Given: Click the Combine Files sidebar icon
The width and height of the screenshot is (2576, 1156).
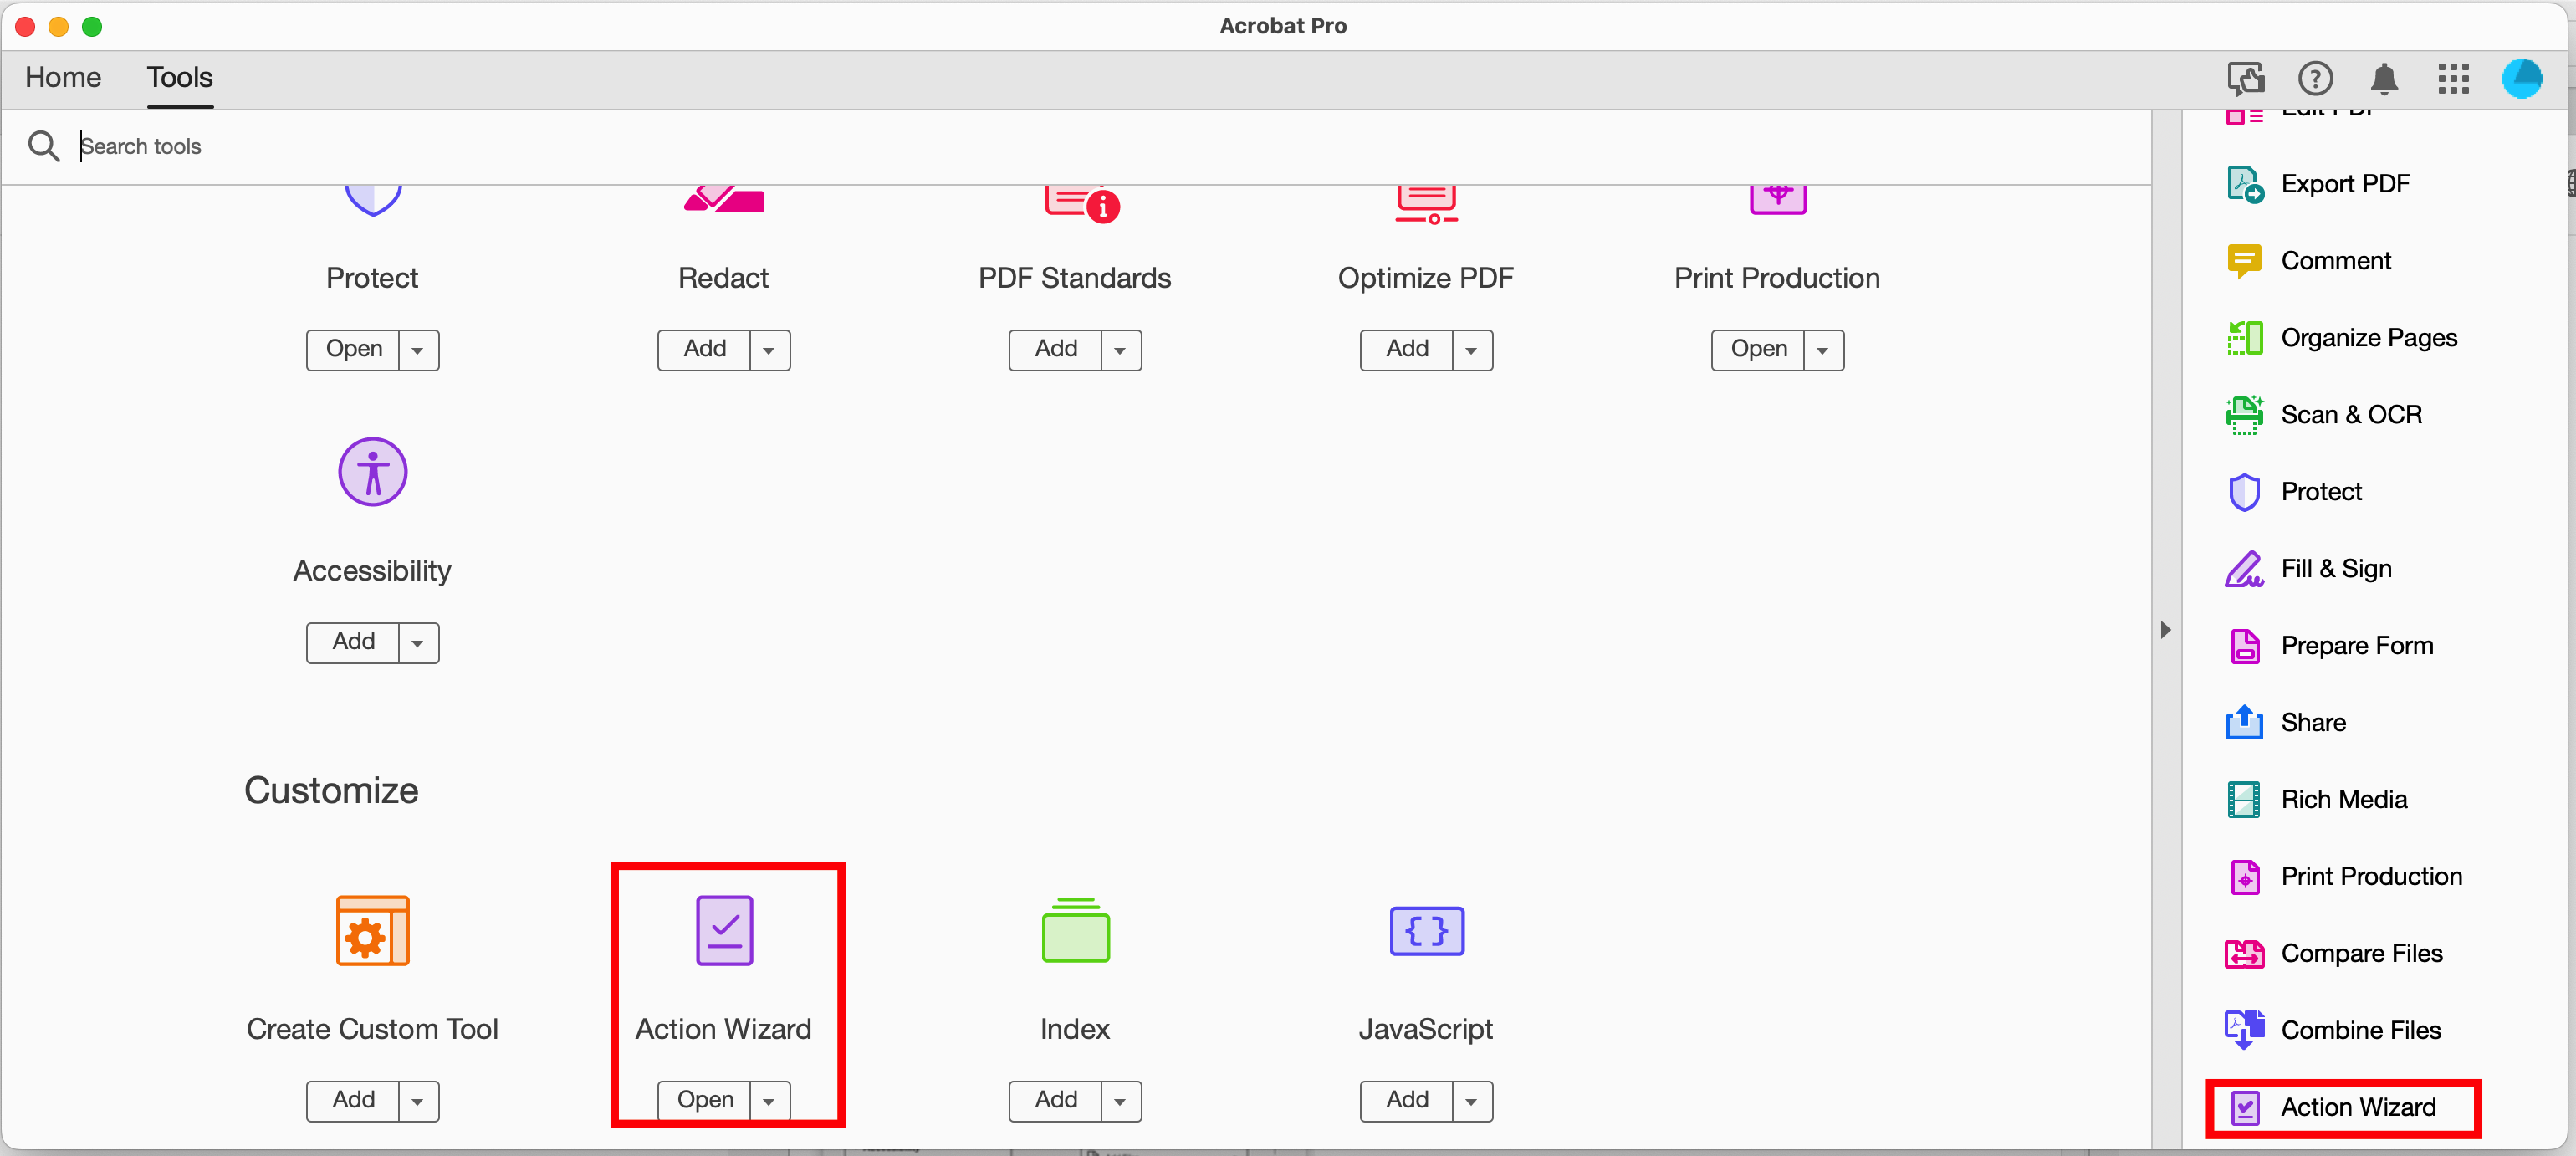Looking at the screenshot, I should click(x=2241, y=1030).
